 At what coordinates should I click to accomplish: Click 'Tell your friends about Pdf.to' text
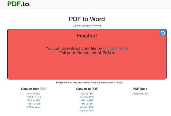point(87,53)
